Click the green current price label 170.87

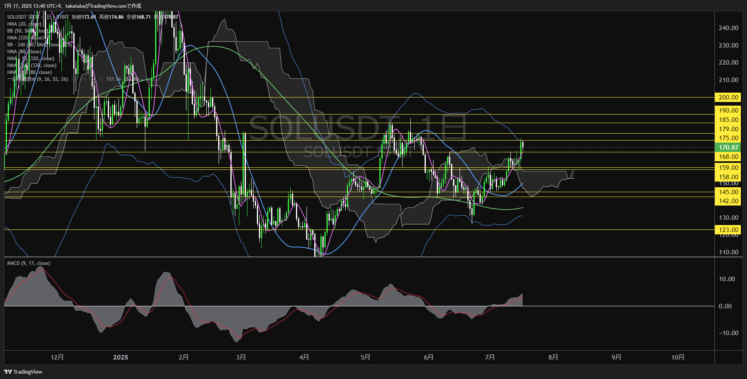pyautogui.click(x=728, y=147)
